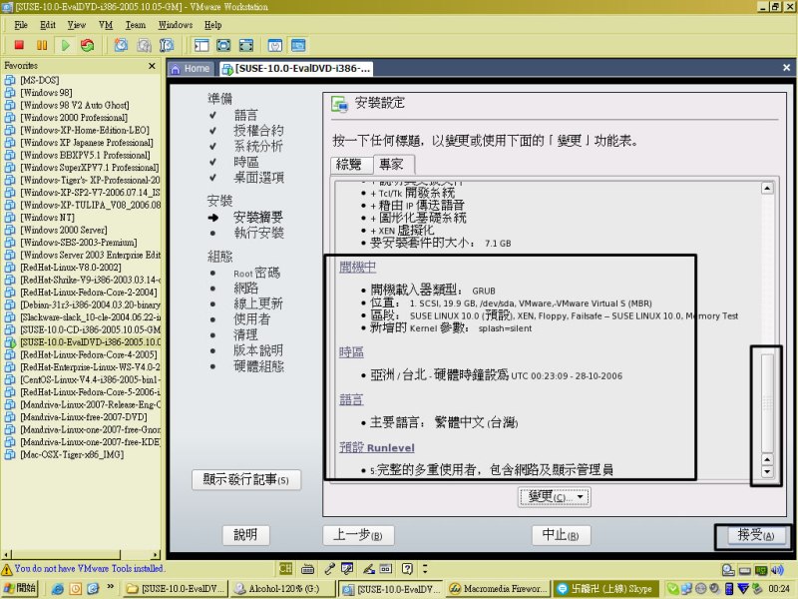Switch to SUSE-10.0-EvalDVD-i386 VM tab
The image size is (798, 599).
coord(296,69)
